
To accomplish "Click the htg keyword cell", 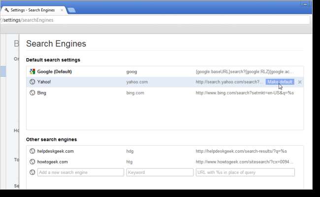I will click(x=129, y=162).
